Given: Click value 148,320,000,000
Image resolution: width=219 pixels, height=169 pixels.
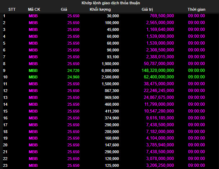Looking at the screenshot, I should click(158, 70).
